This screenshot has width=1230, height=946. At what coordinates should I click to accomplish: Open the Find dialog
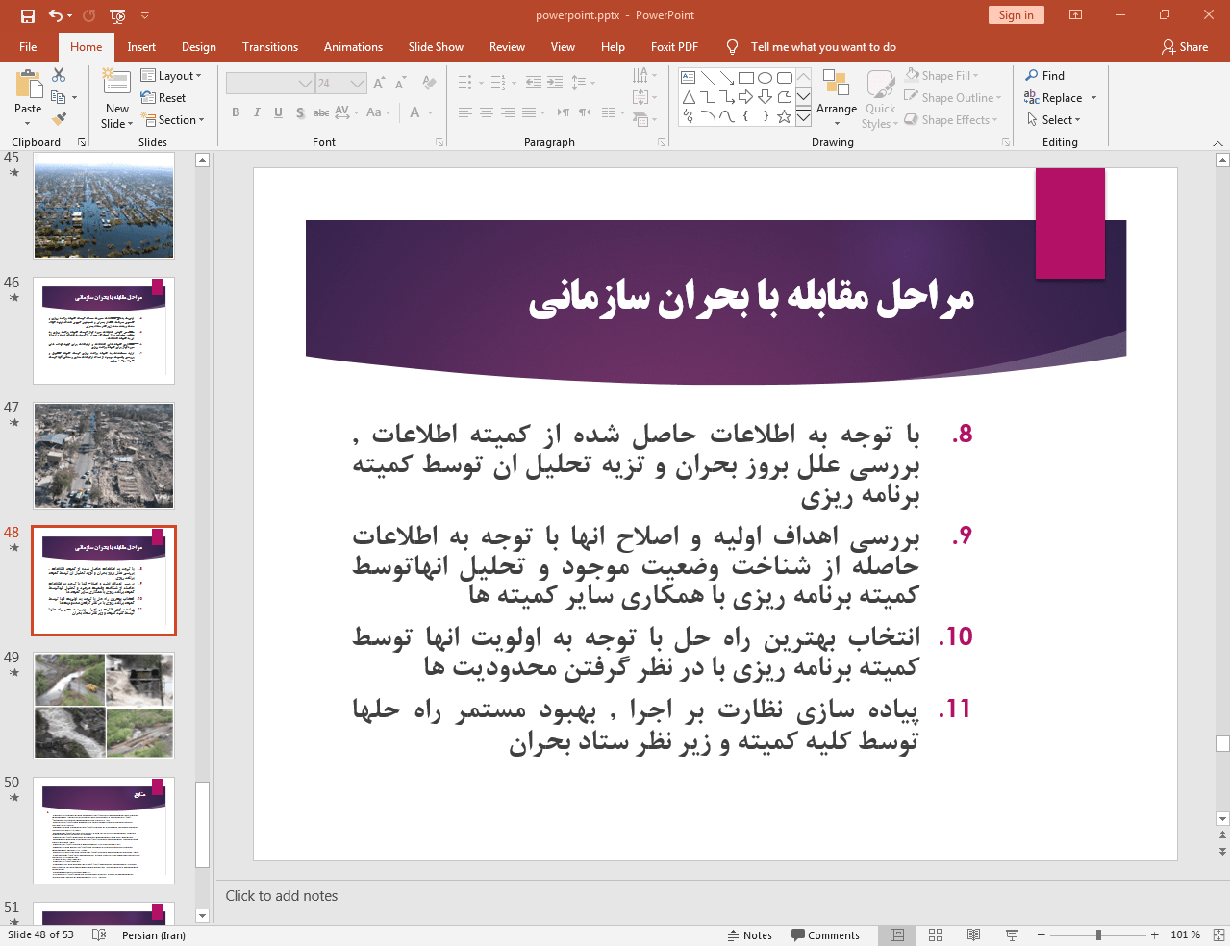(1053, 75)
